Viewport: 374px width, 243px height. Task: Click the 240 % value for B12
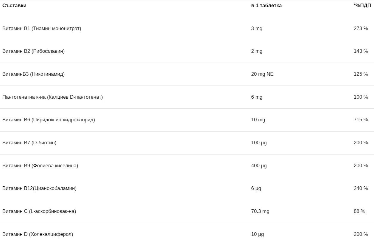(x=361, y=188)
